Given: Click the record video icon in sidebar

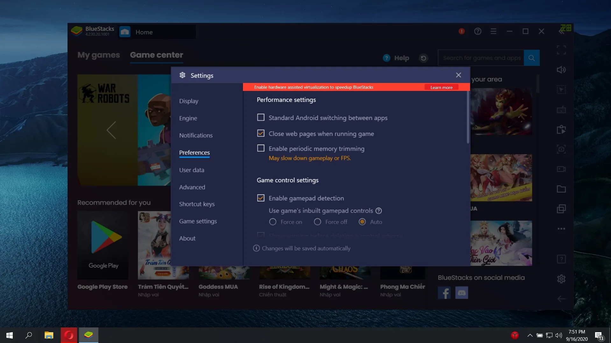Looking at the screenshot, I should (561, 169).
